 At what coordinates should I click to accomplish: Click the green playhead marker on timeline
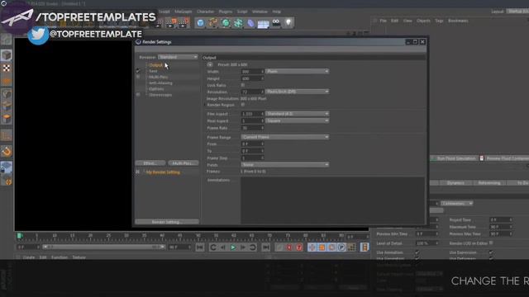(x=20, y=236)
